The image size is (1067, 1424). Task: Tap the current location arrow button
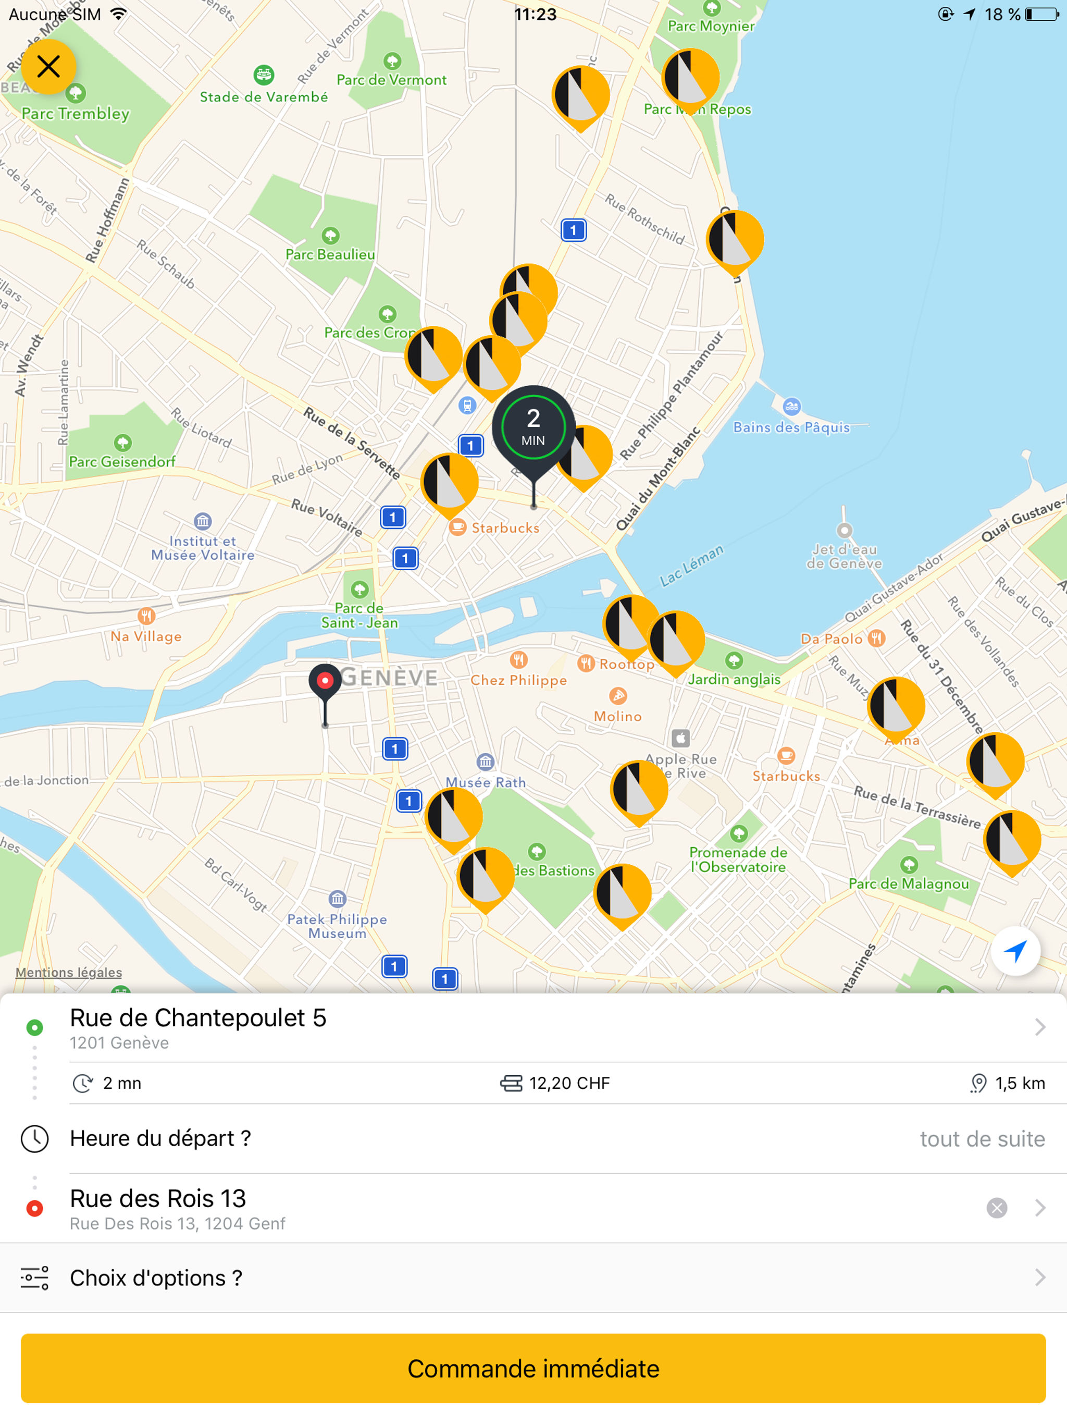pyautogui.click(x=1015, y=951)
